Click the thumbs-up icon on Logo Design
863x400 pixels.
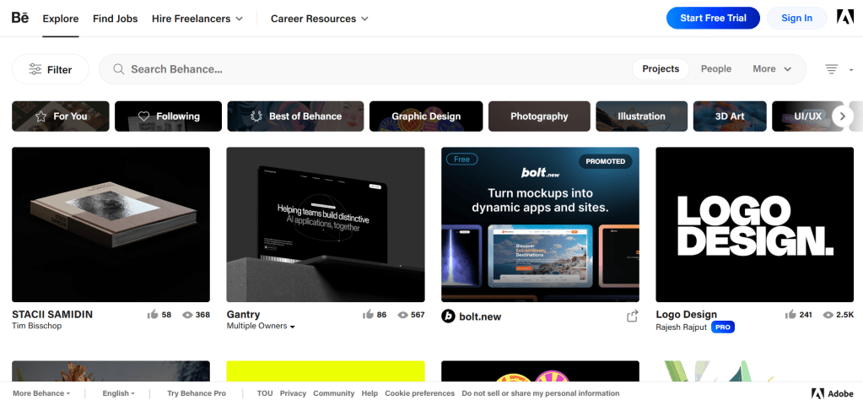point(790,315)
